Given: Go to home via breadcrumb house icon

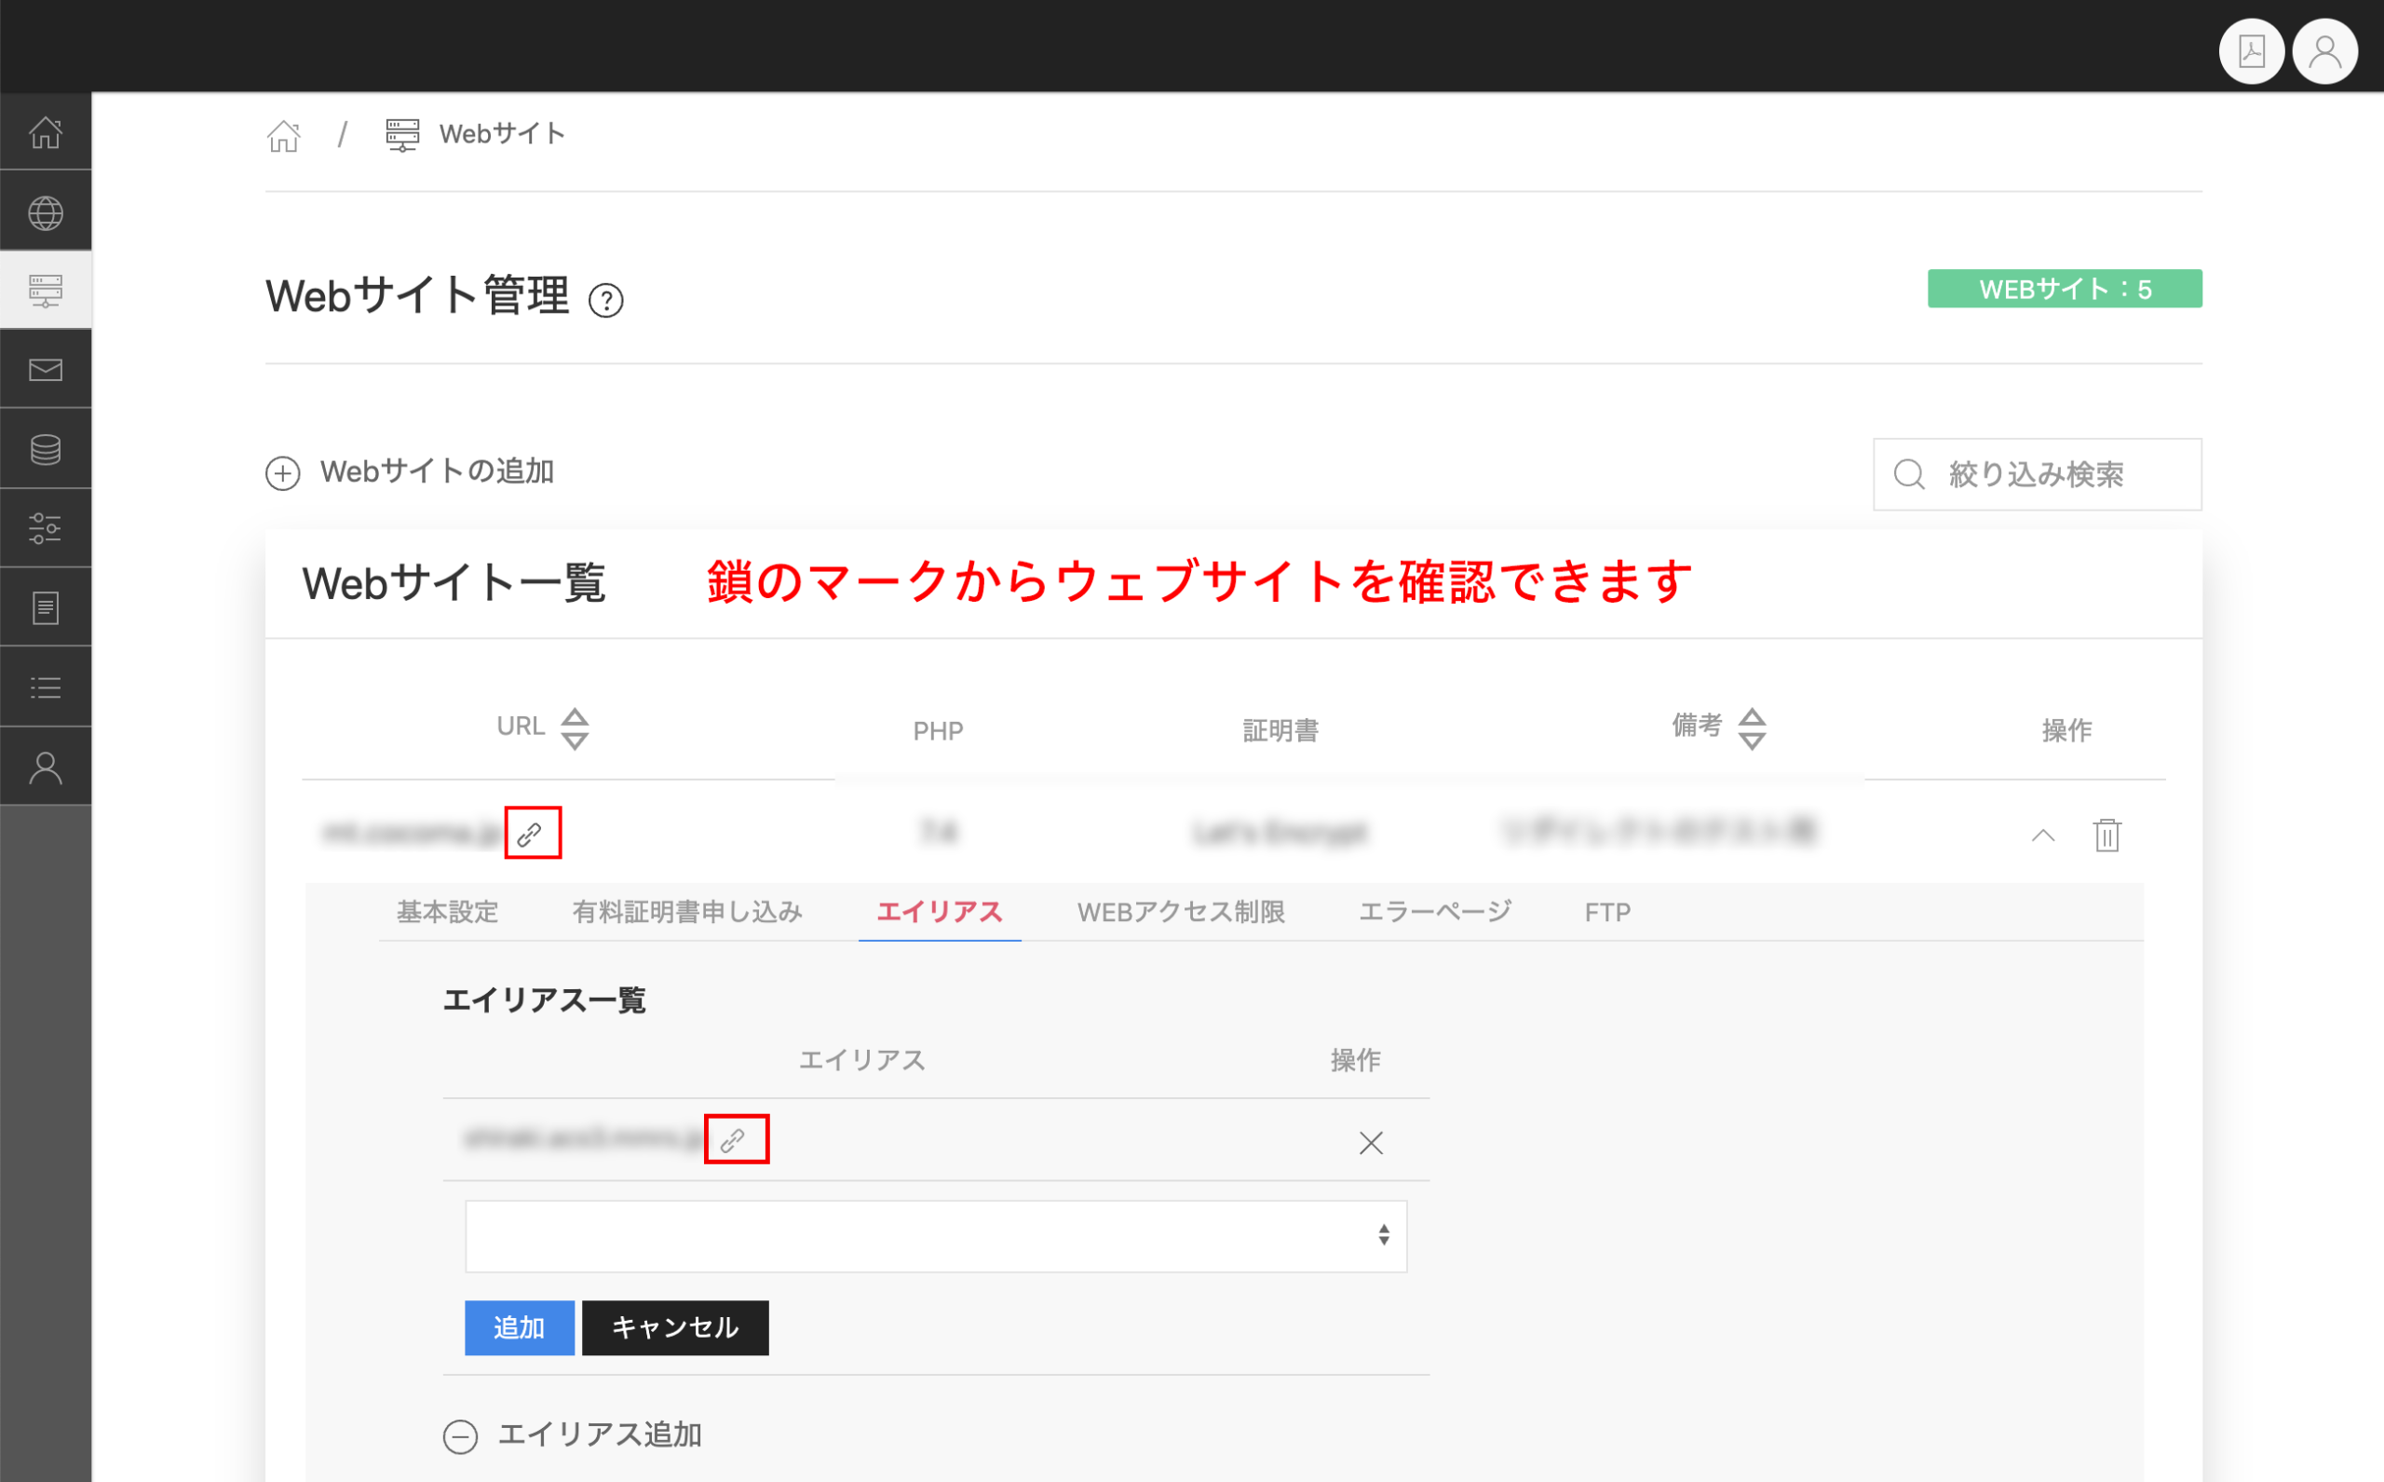Looking at the screenshot, I should click(283, 135).
